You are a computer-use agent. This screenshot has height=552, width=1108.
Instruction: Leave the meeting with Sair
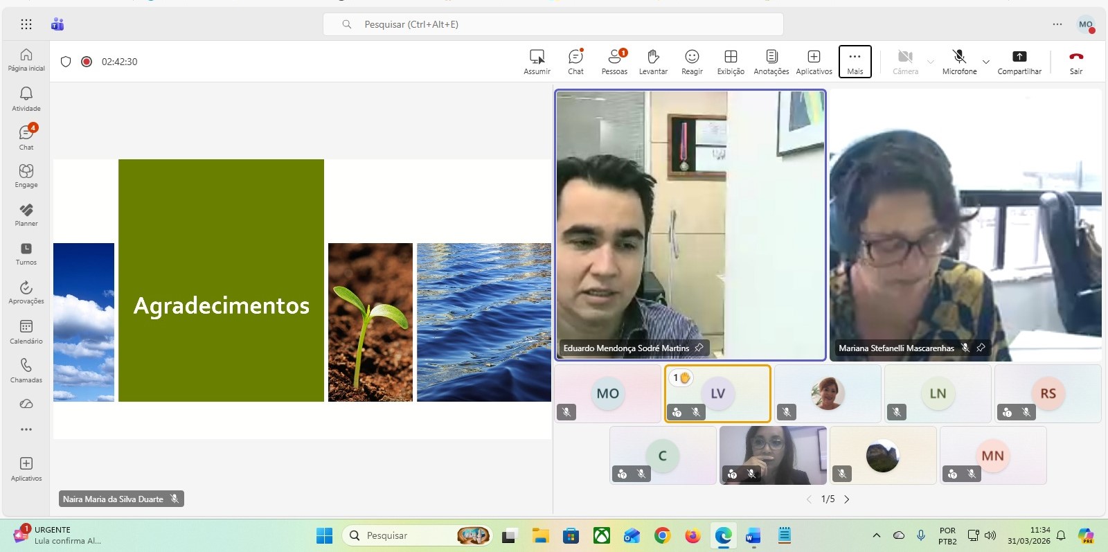(x=1075, y=61)
